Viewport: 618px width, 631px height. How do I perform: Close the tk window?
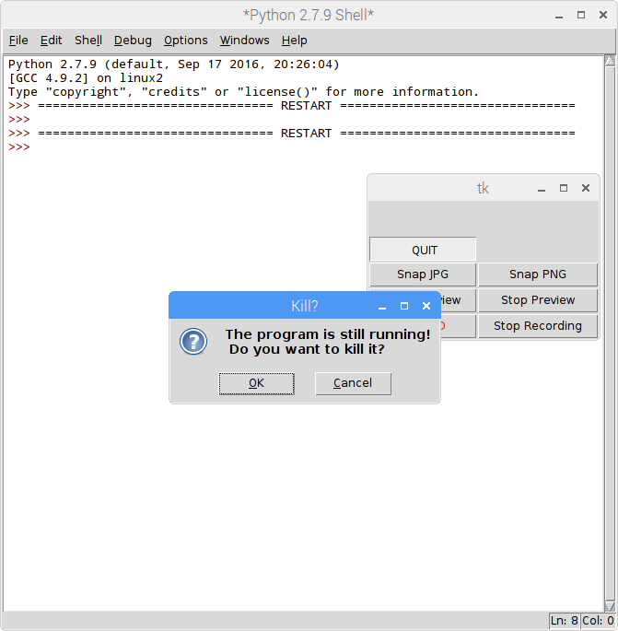coord(586,188)
